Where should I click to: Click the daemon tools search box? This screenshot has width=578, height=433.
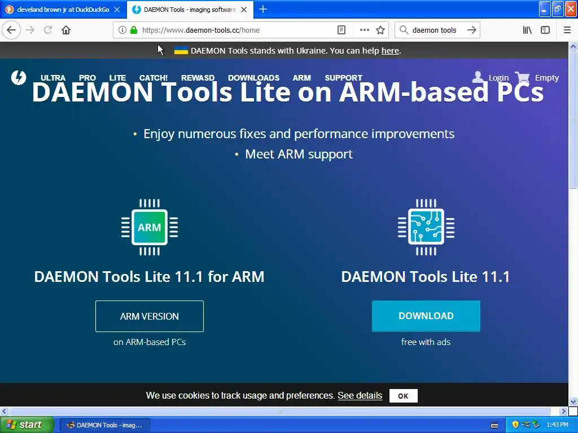point(437,30)
